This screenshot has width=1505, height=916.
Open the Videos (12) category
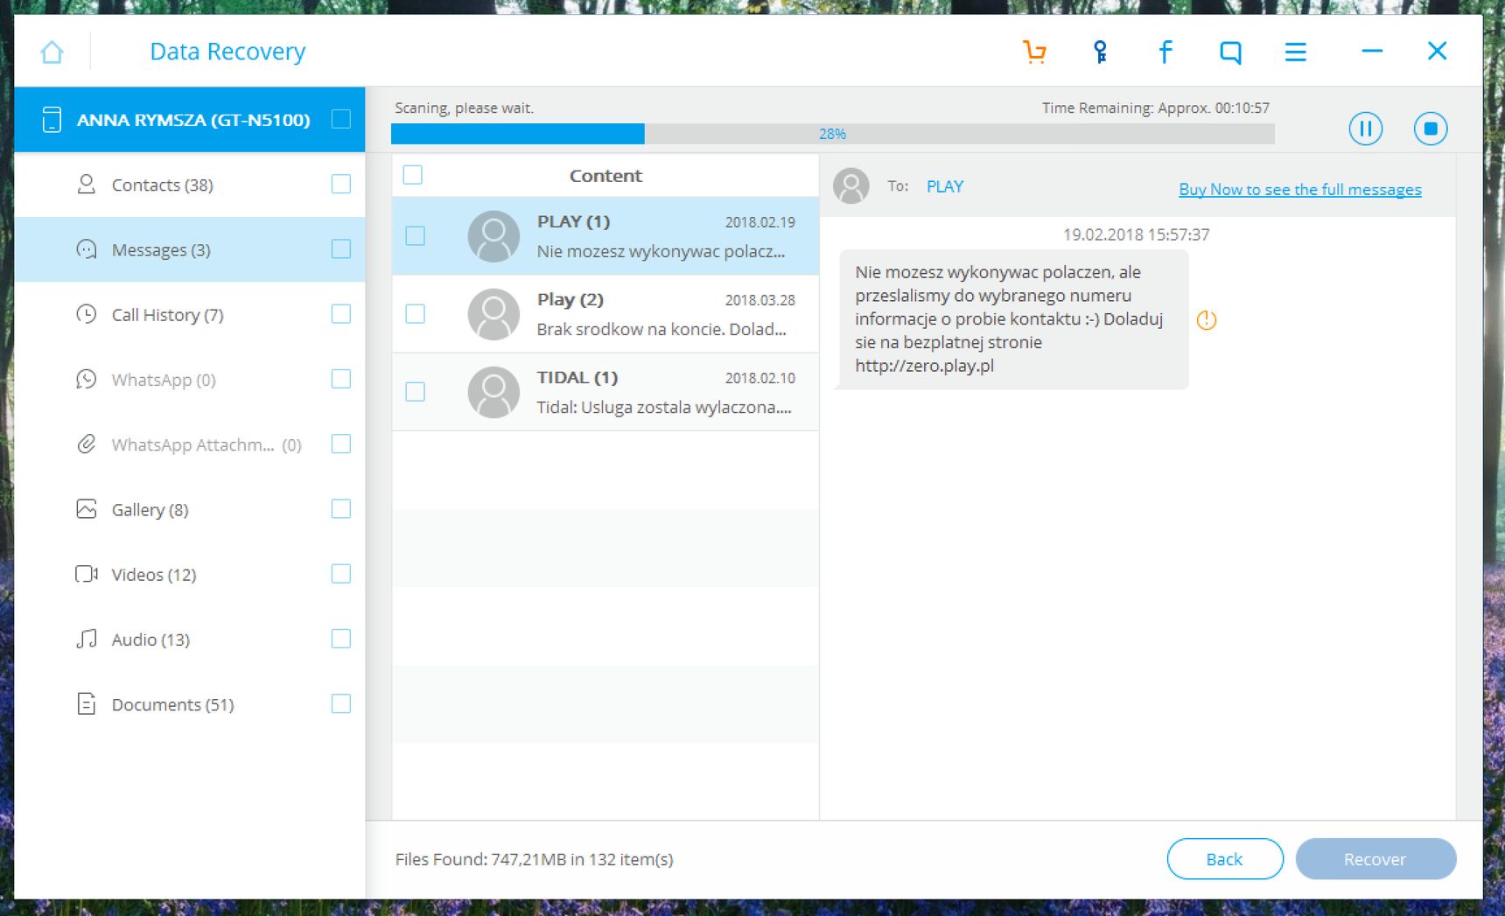point(190,574)
